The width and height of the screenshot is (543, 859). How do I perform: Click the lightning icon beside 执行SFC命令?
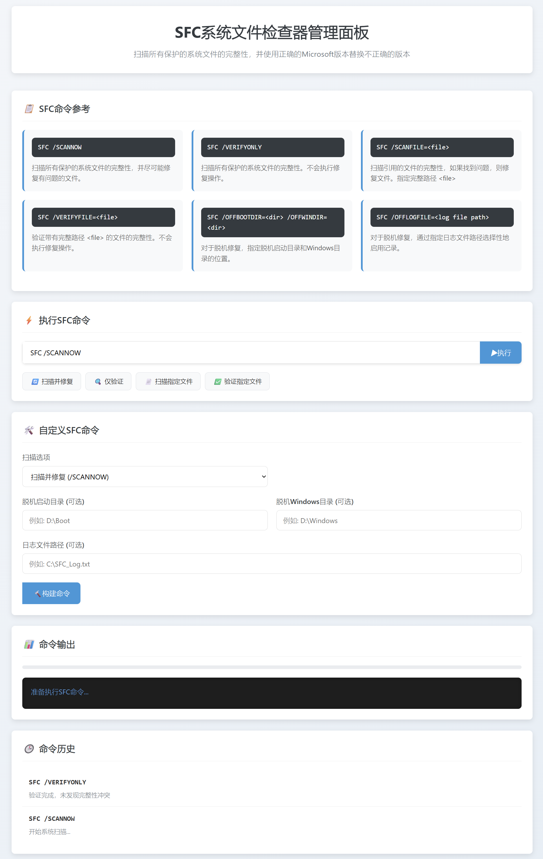click(29, 320)
